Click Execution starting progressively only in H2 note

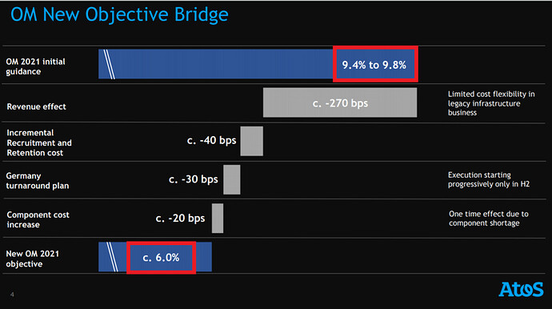(x=489, y=179)
